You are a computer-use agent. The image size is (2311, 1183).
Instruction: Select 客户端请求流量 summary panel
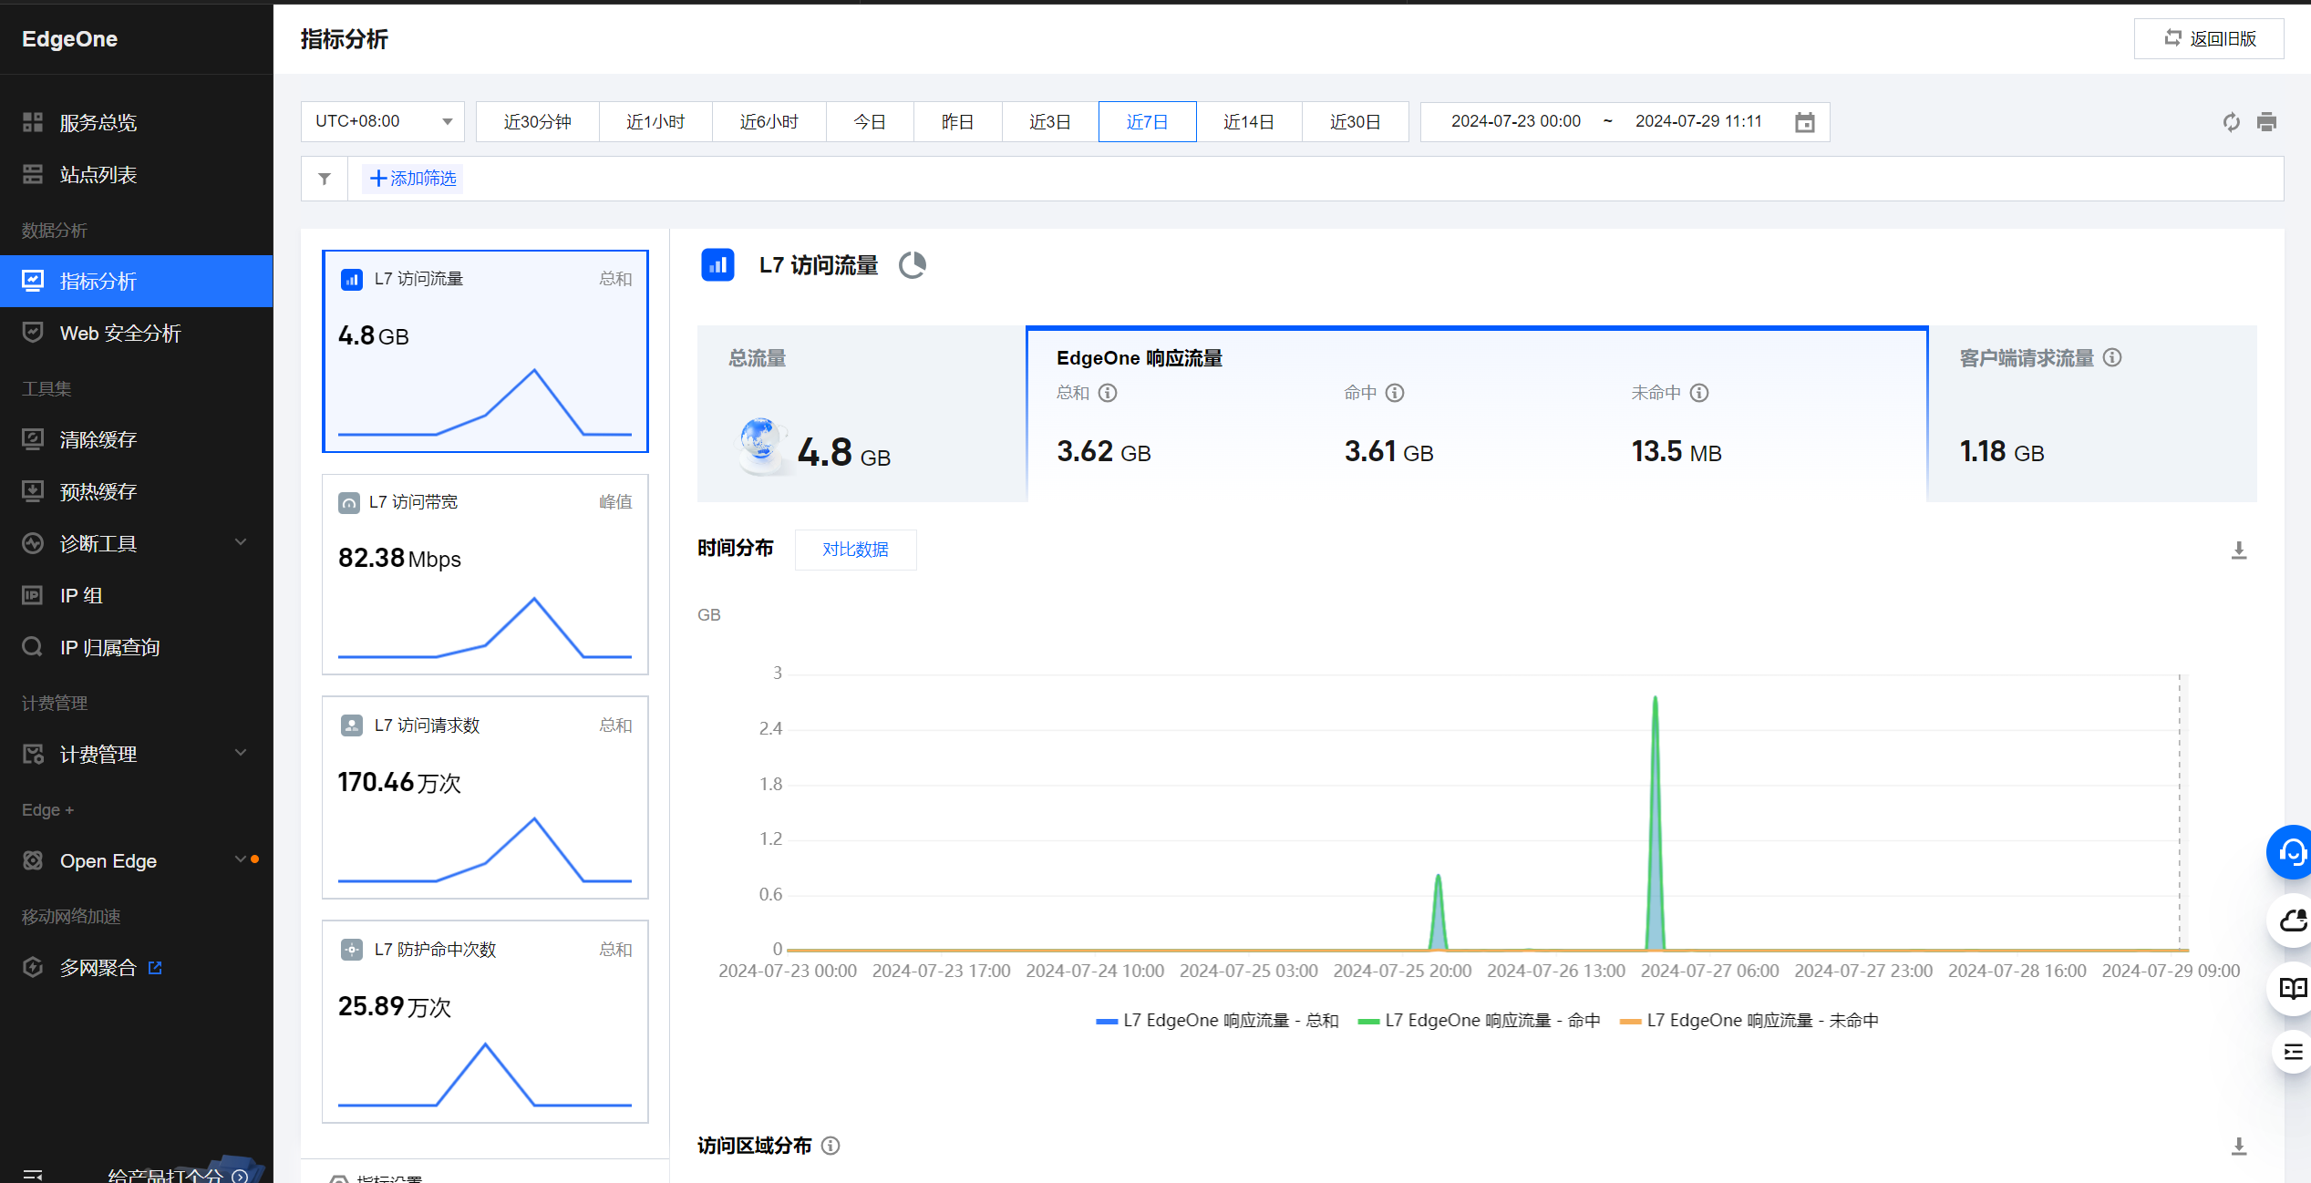2092,414
